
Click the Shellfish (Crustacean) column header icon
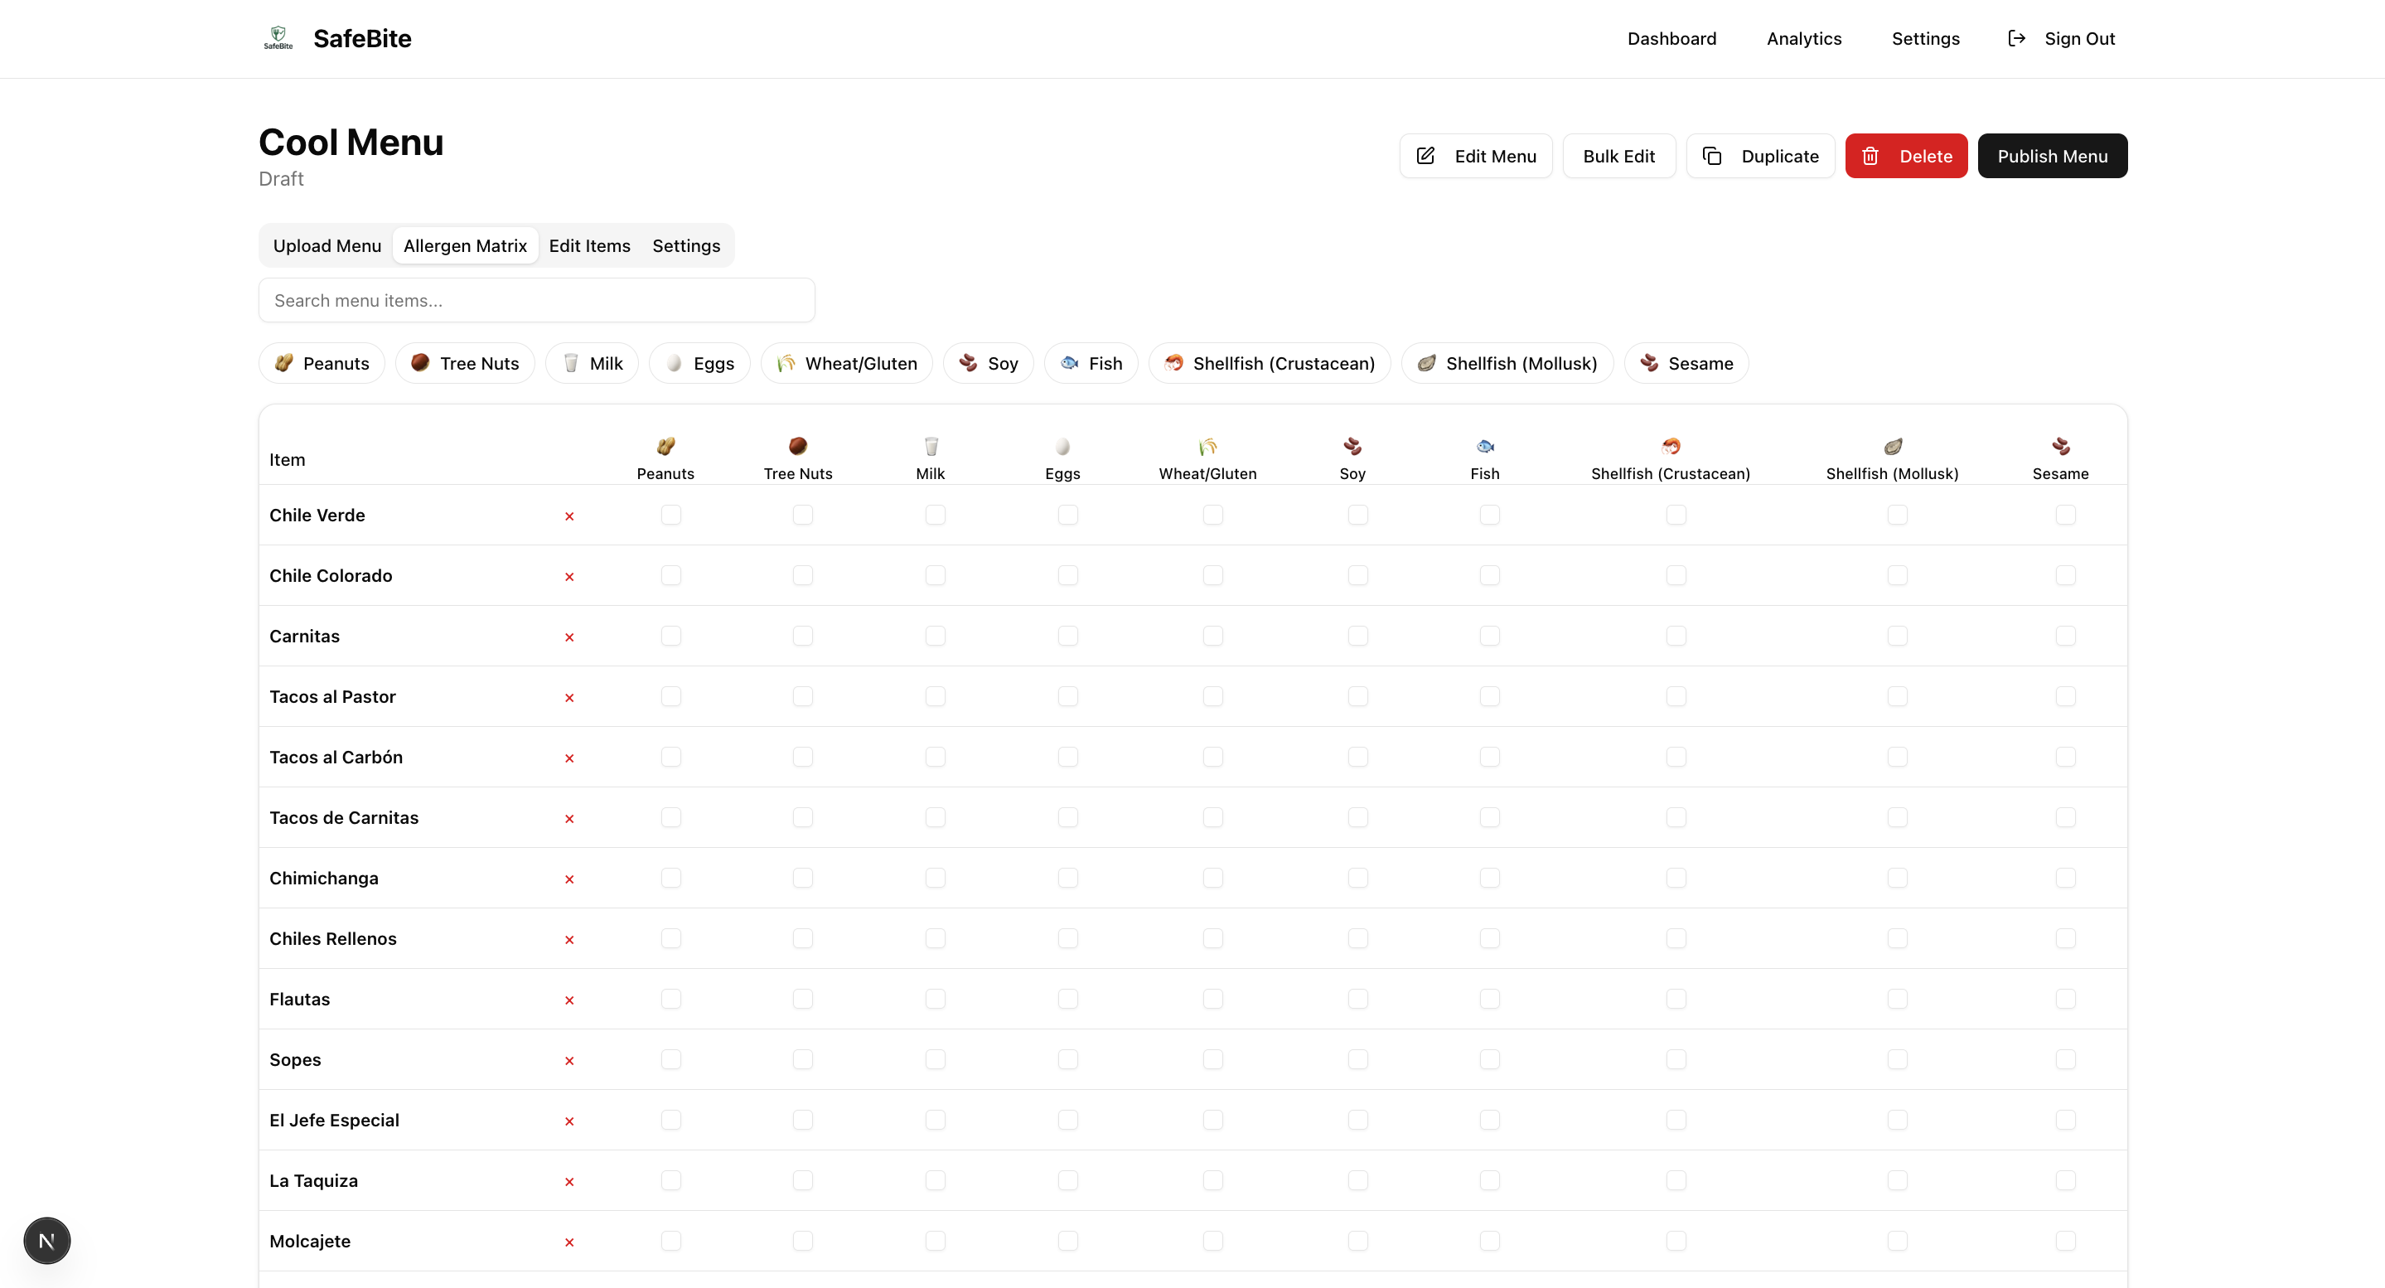pos(1670,446)
